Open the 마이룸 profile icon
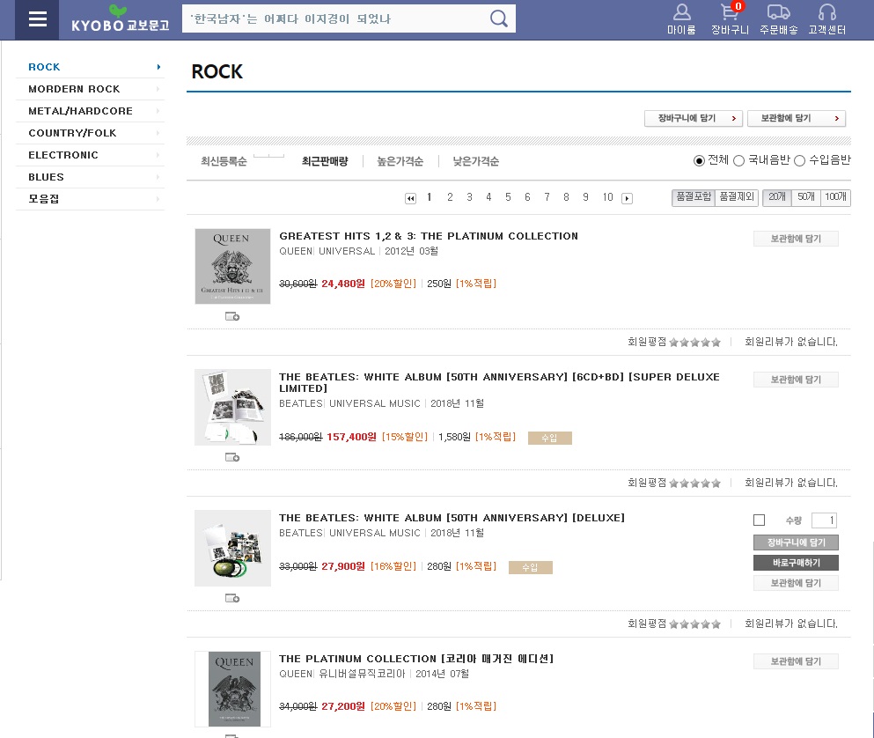This screenshot has width=874, height=738. (681, 12)
